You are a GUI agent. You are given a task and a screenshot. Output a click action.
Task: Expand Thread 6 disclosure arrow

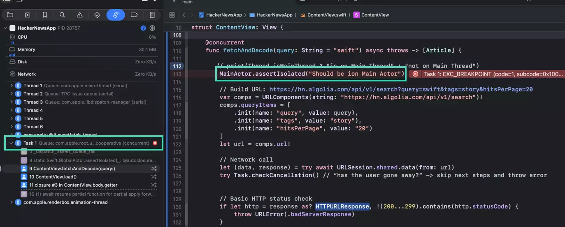click(x=12, y=127)
